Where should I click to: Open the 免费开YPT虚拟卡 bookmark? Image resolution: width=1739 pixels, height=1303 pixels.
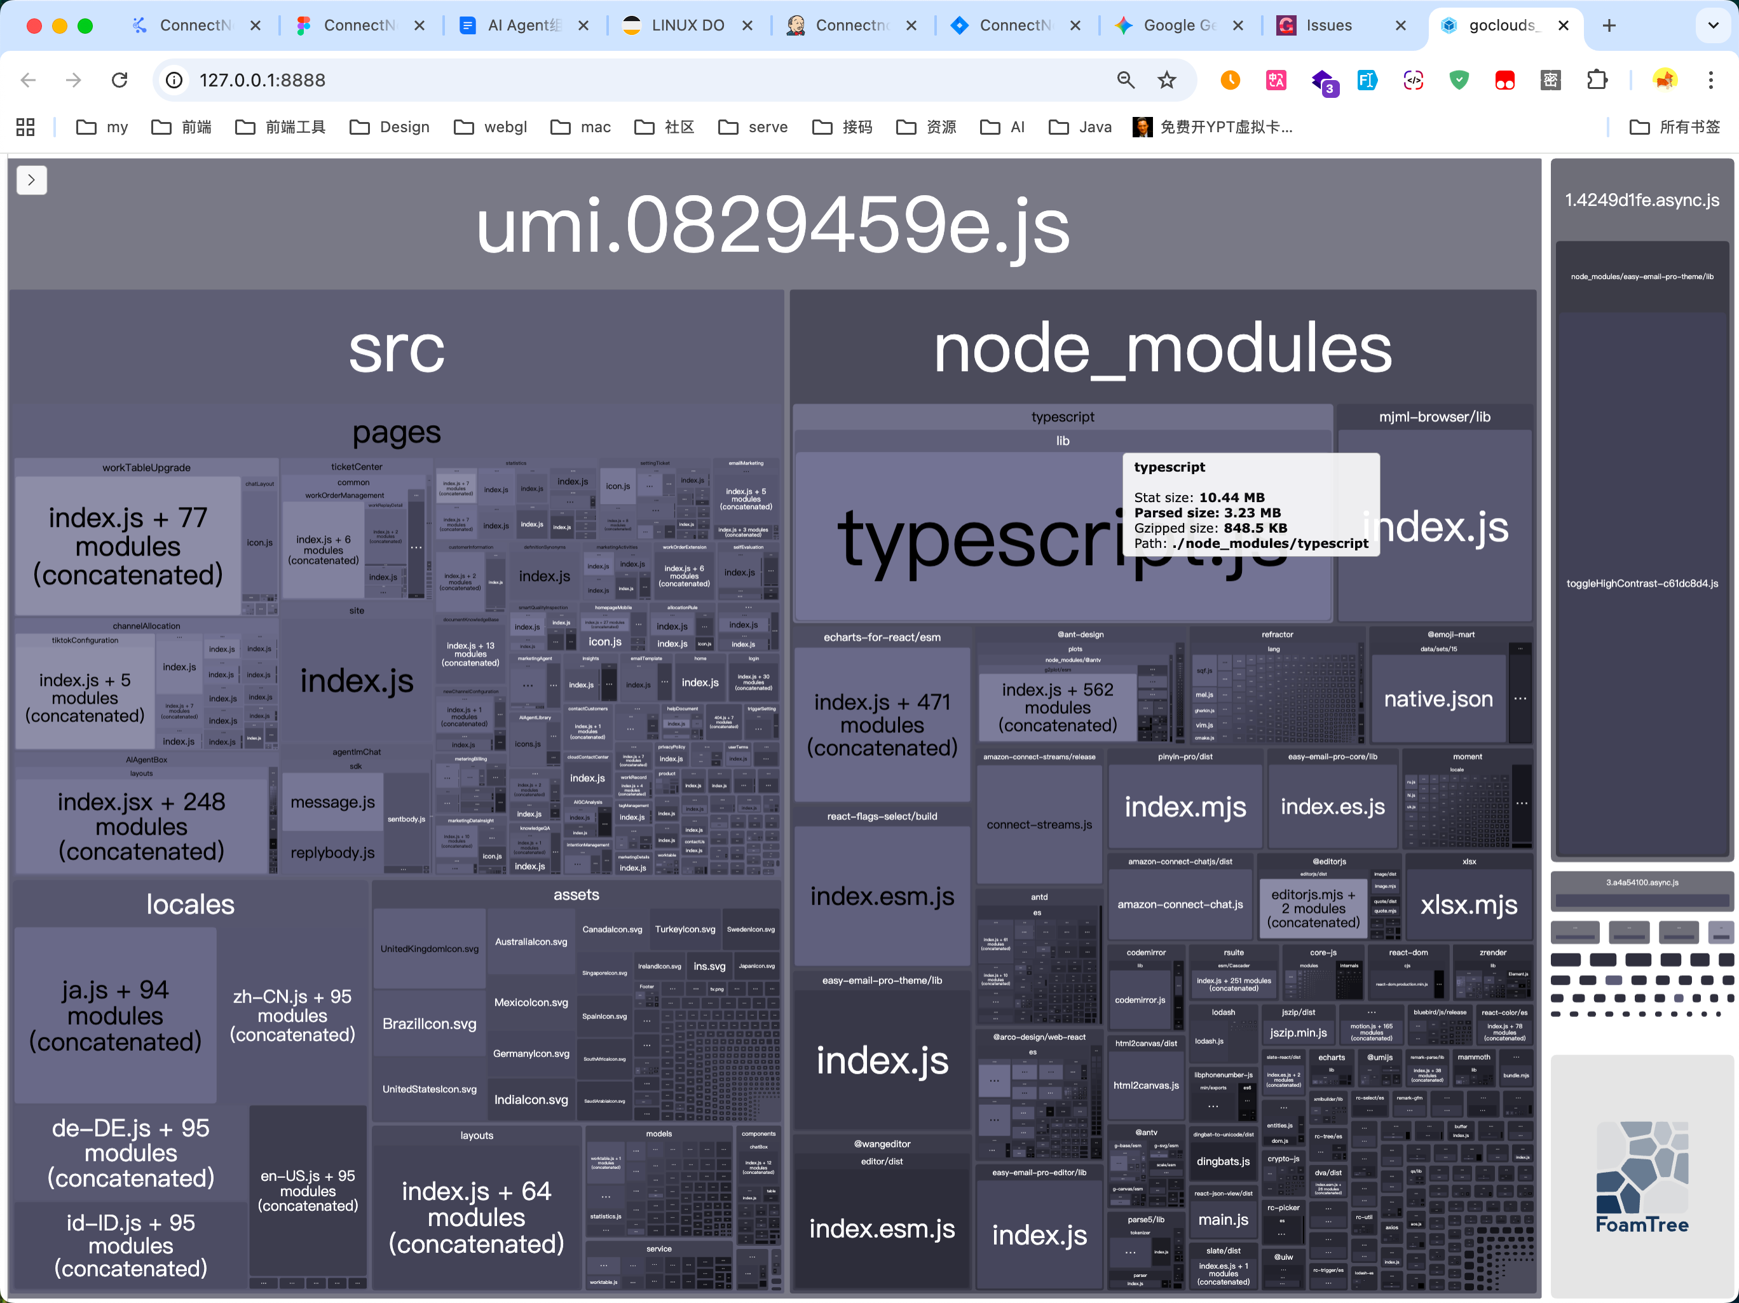coord(1212,126)
